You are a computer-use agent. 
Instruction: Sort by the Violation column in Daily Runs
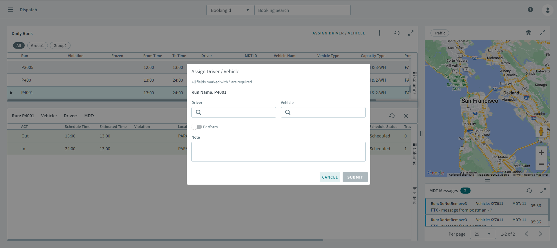tap(76, 56)
